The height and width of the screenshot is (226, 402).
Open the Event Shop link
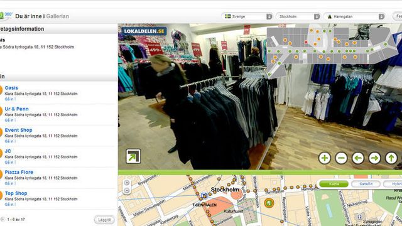coord(18,130)
